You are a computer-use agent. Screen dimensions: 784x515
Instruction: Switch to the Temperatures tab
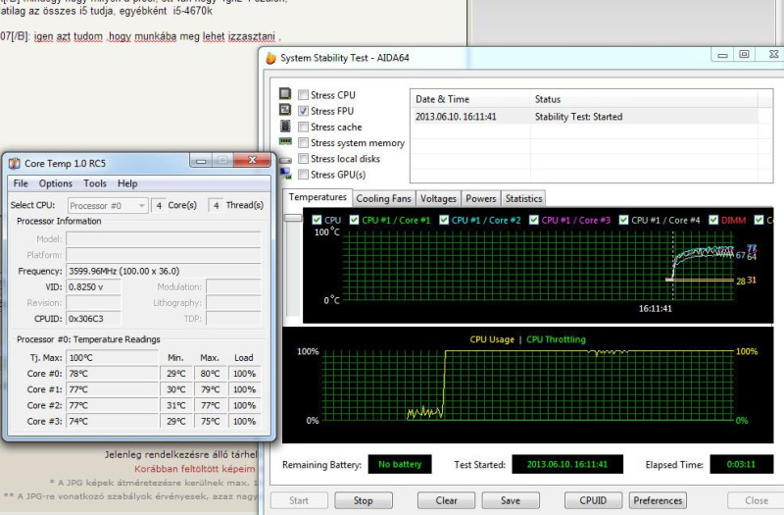[318, 197]
